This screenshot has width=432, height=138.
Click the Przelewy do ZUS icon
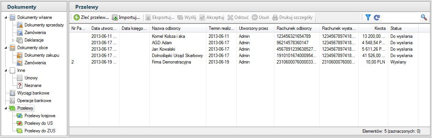[20, 130]
